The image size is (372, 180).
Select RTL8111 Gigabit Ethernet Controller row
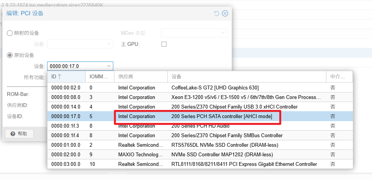coord(244,164)
